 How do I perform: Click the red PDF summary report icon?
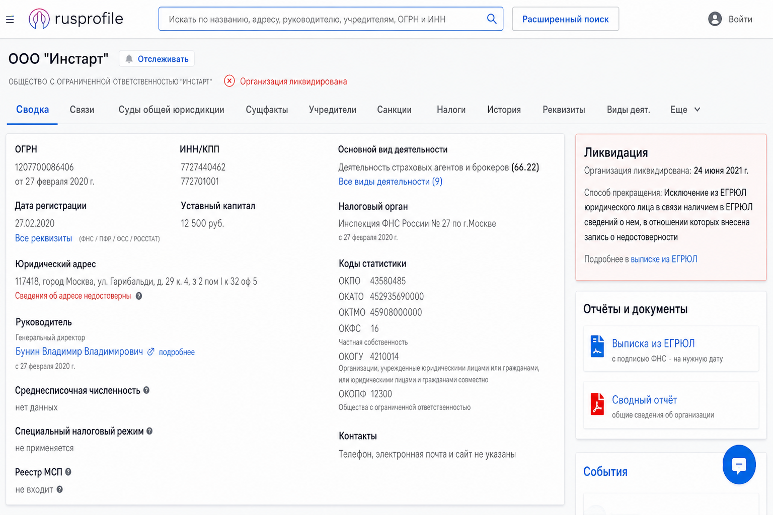[x=597, y=404]
